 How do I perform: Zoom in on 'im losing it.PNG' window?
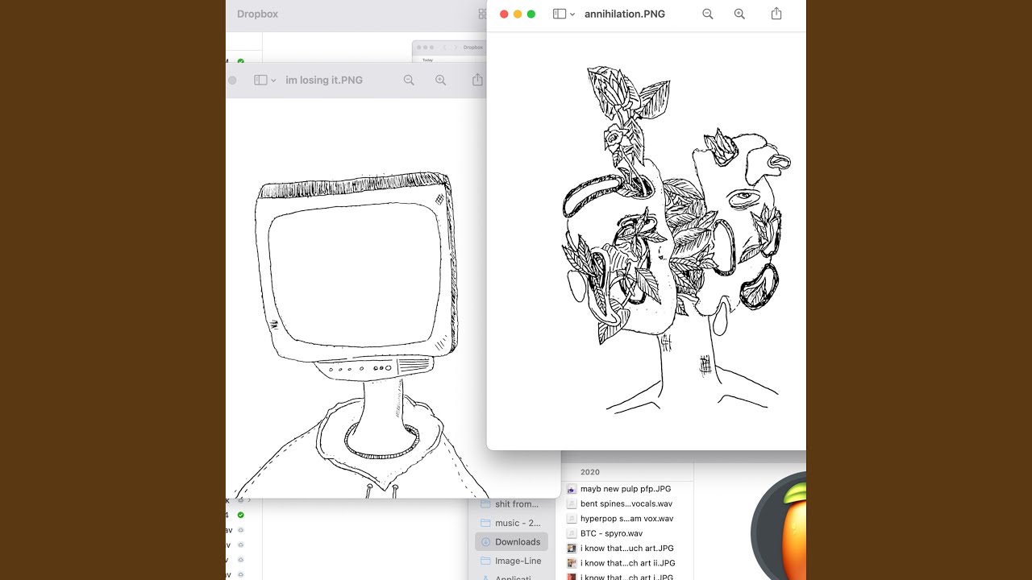440,80
